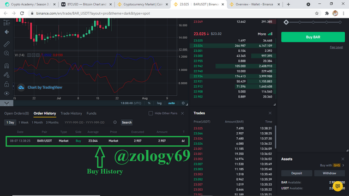Select the 22.942 bid price row
Screen dimensions: 349x196
coord(233,66)
